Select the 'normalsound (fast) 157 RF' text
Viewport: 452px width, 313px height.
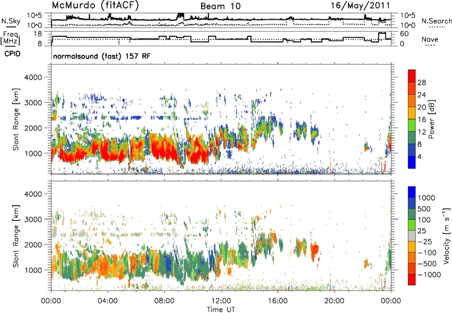102,56
